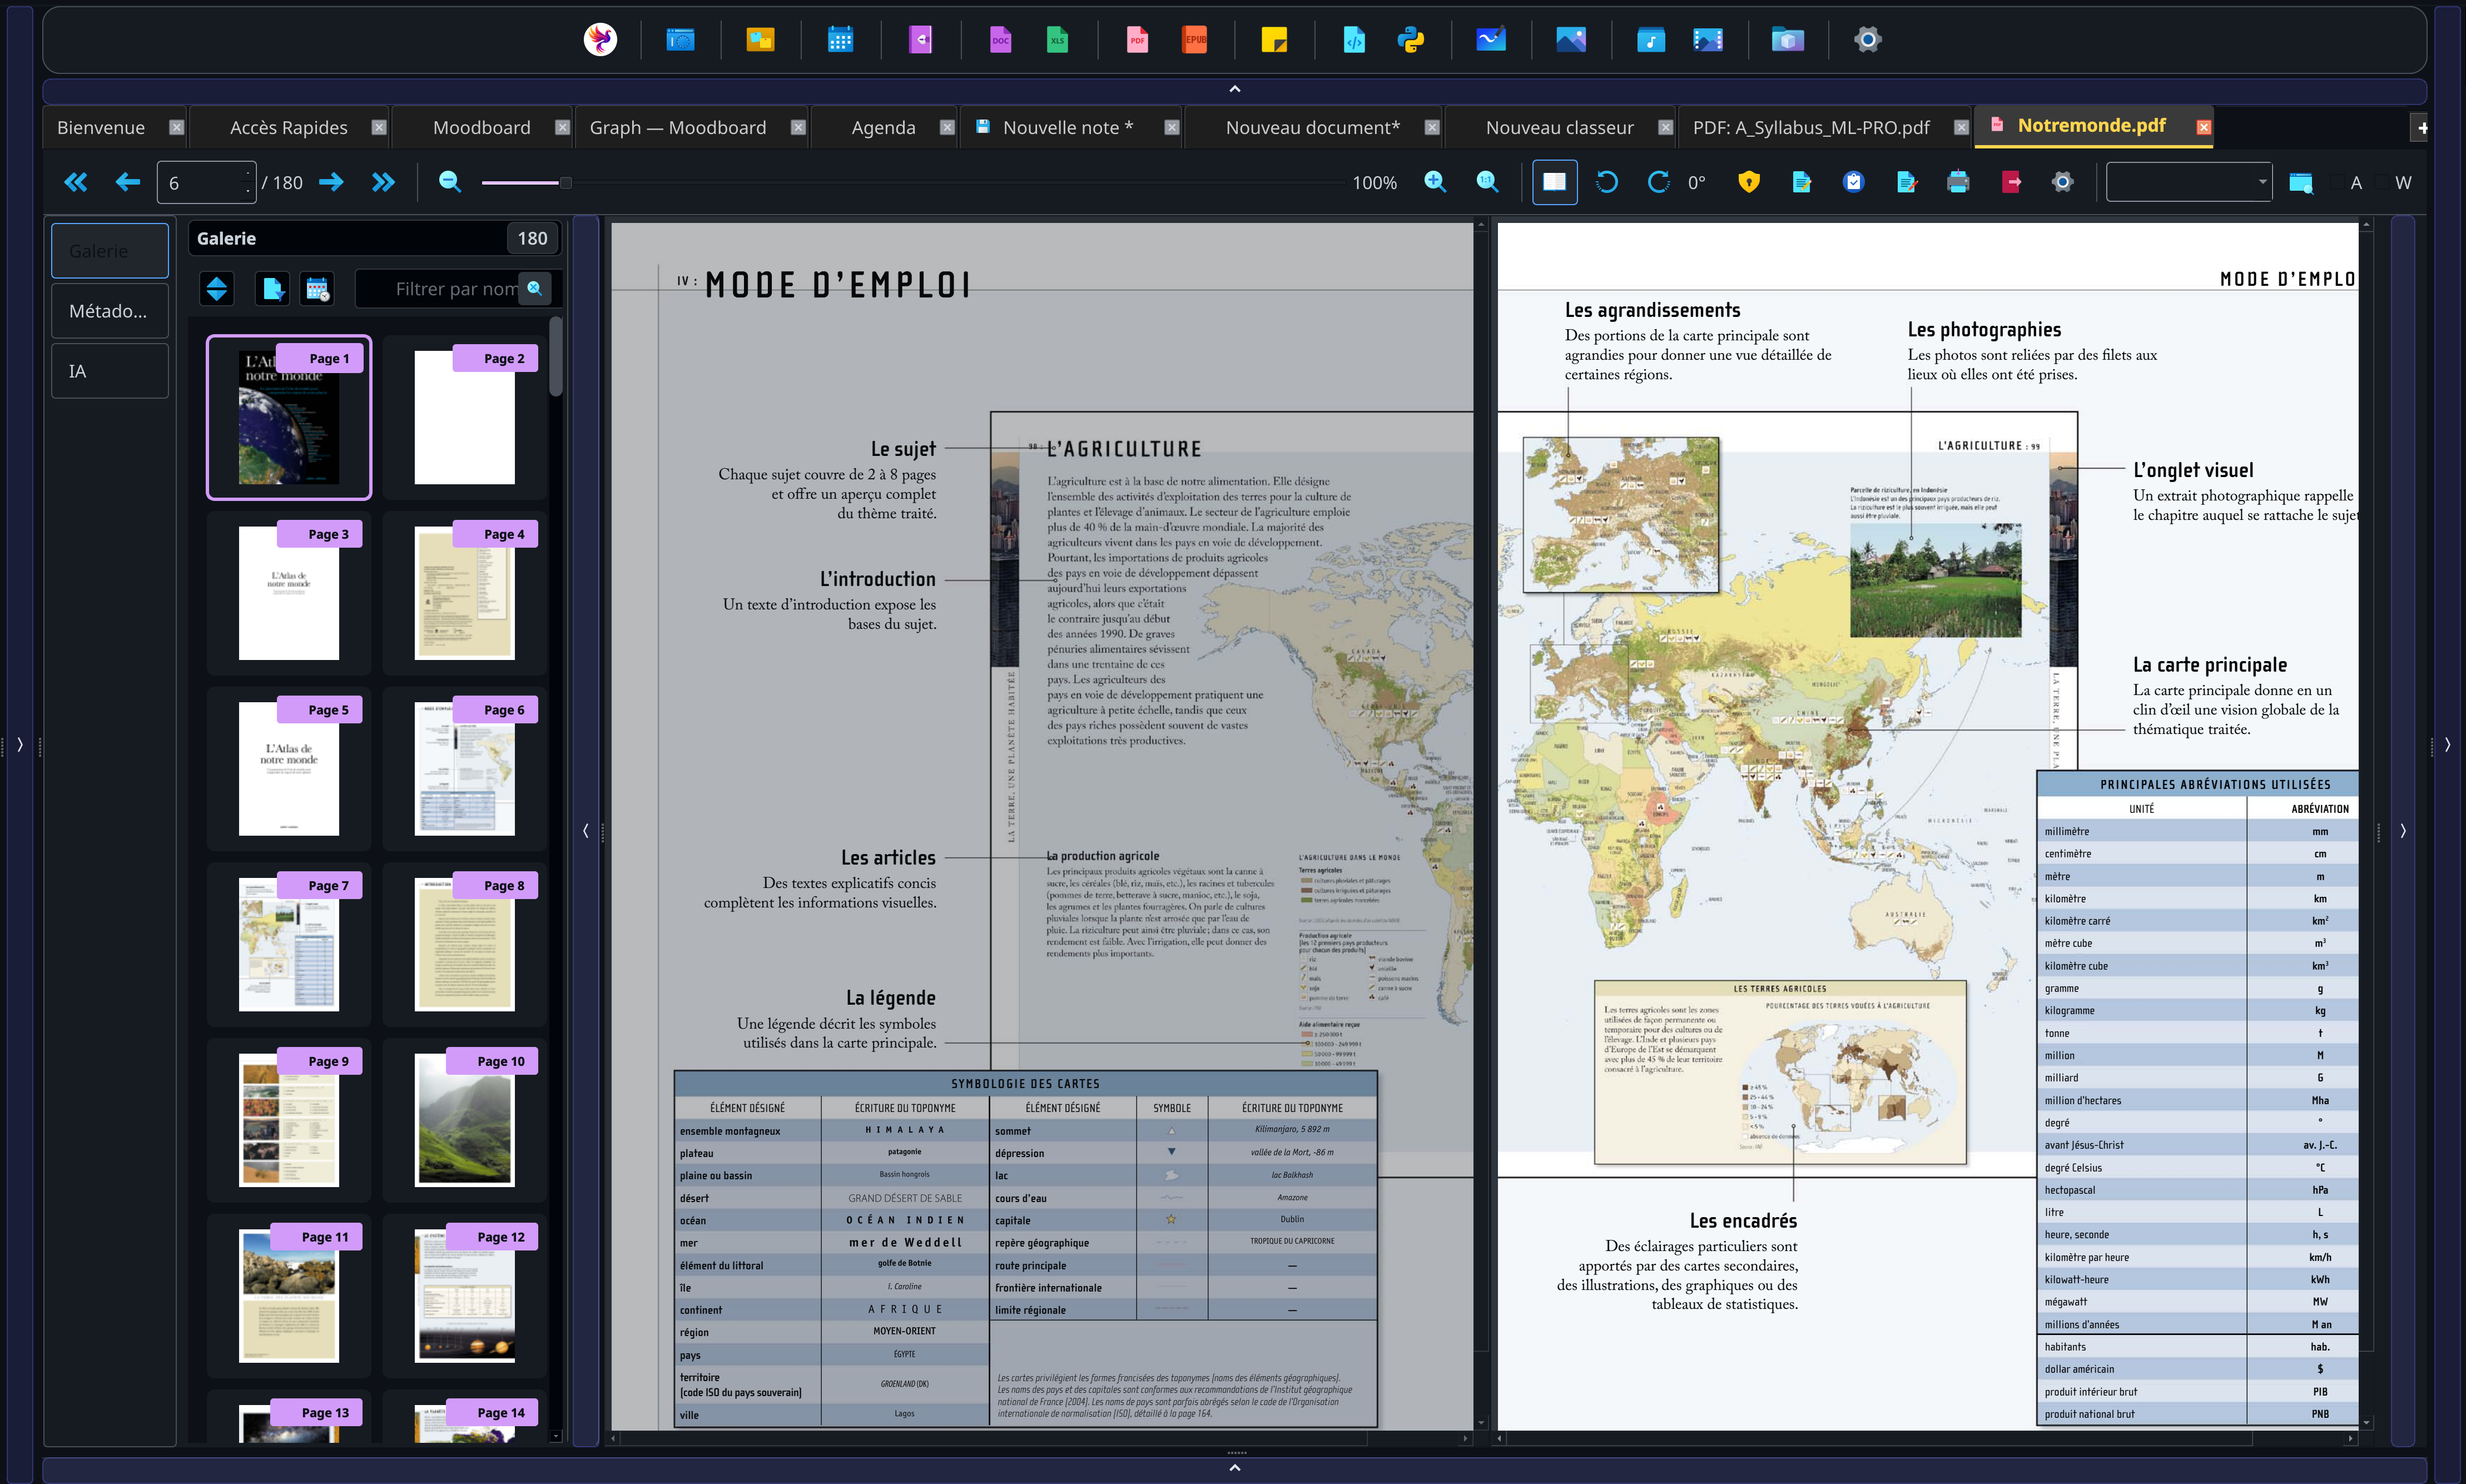The width and height of the screenshot is (2466, 1484).
Task: Click the blue clipboard check icon
Action: pos(1854,182)
